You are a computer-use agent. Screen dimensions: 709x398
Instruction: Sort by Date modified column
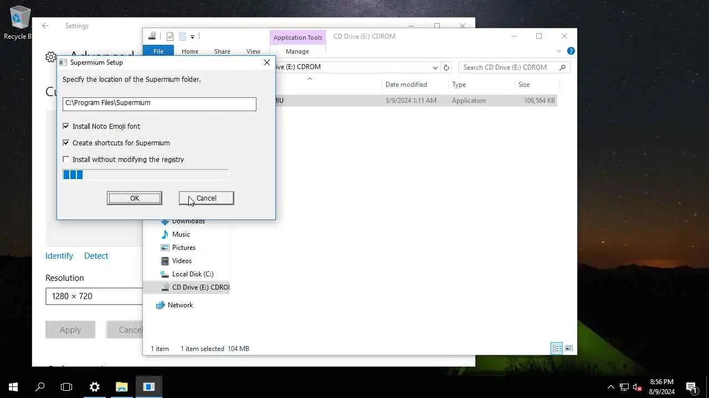point(406,85)
